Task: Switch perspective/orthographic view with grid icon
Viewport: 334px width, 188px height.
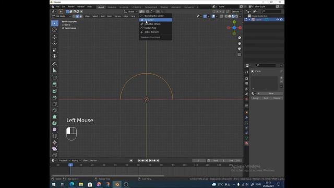Action: 240,54
